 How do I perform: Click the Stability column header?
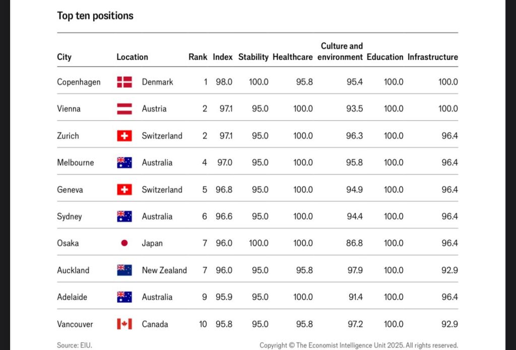(253, 57)
